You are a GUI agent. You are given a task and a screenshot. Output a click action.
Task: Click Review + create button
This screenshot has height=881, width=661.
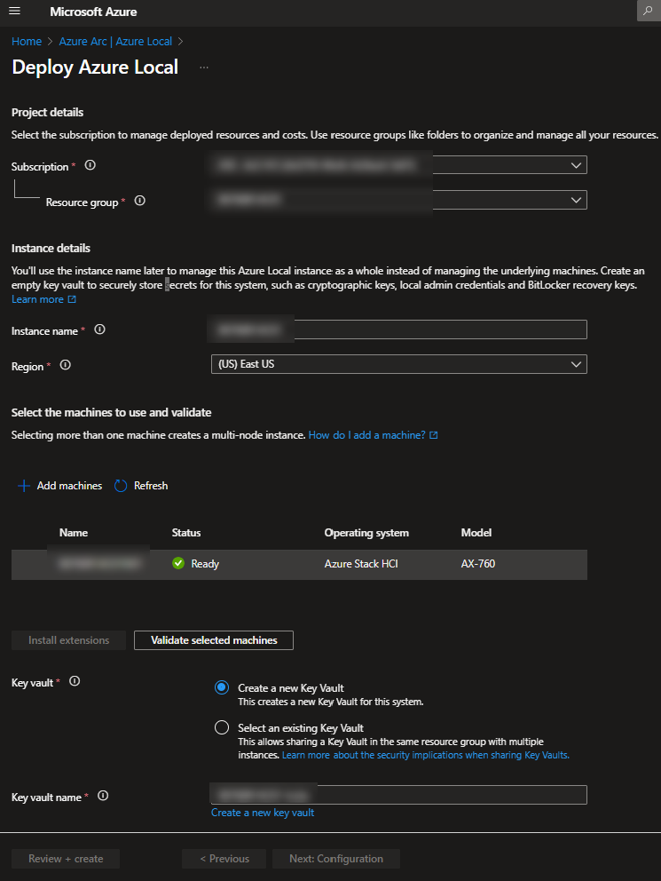[66, 859]
